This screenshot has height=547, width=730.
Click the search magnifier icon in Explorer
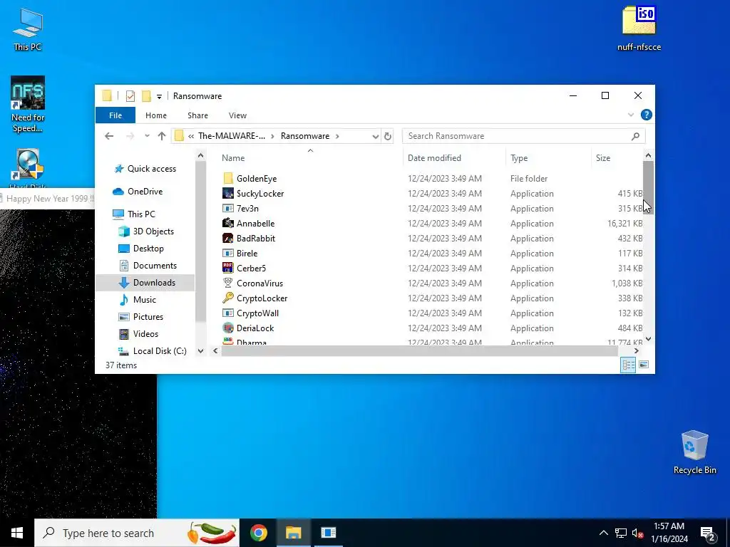tap(635, 136)
